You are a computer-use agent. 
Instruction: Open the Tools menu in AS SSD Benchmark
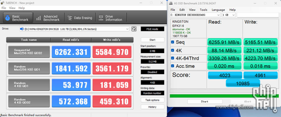pos(204,10)
